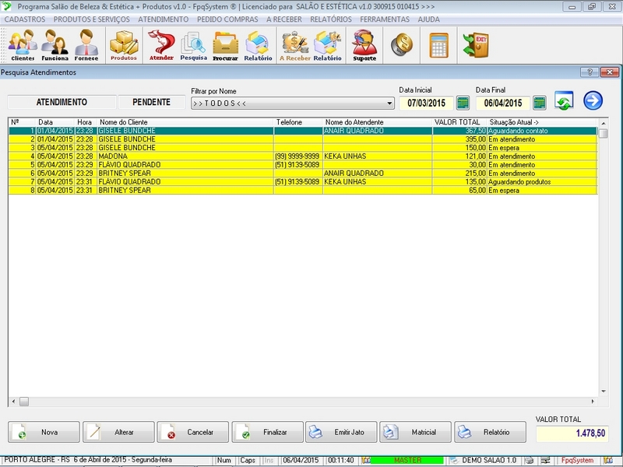Open the Clientes toolbar icon

click(23, 45)
